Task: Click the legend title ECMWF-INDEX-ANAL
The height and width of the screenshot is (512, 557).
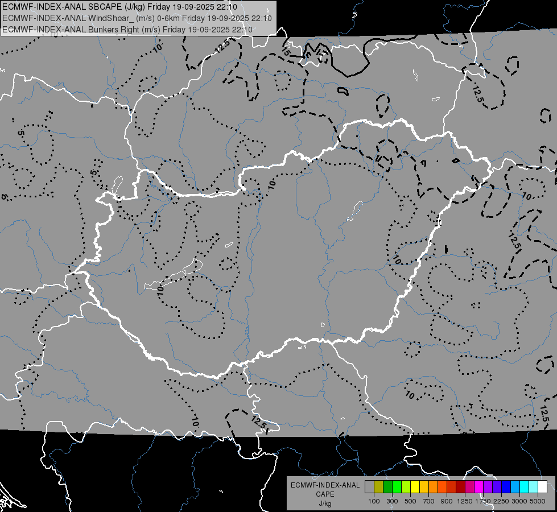Action: pos(325,485)
